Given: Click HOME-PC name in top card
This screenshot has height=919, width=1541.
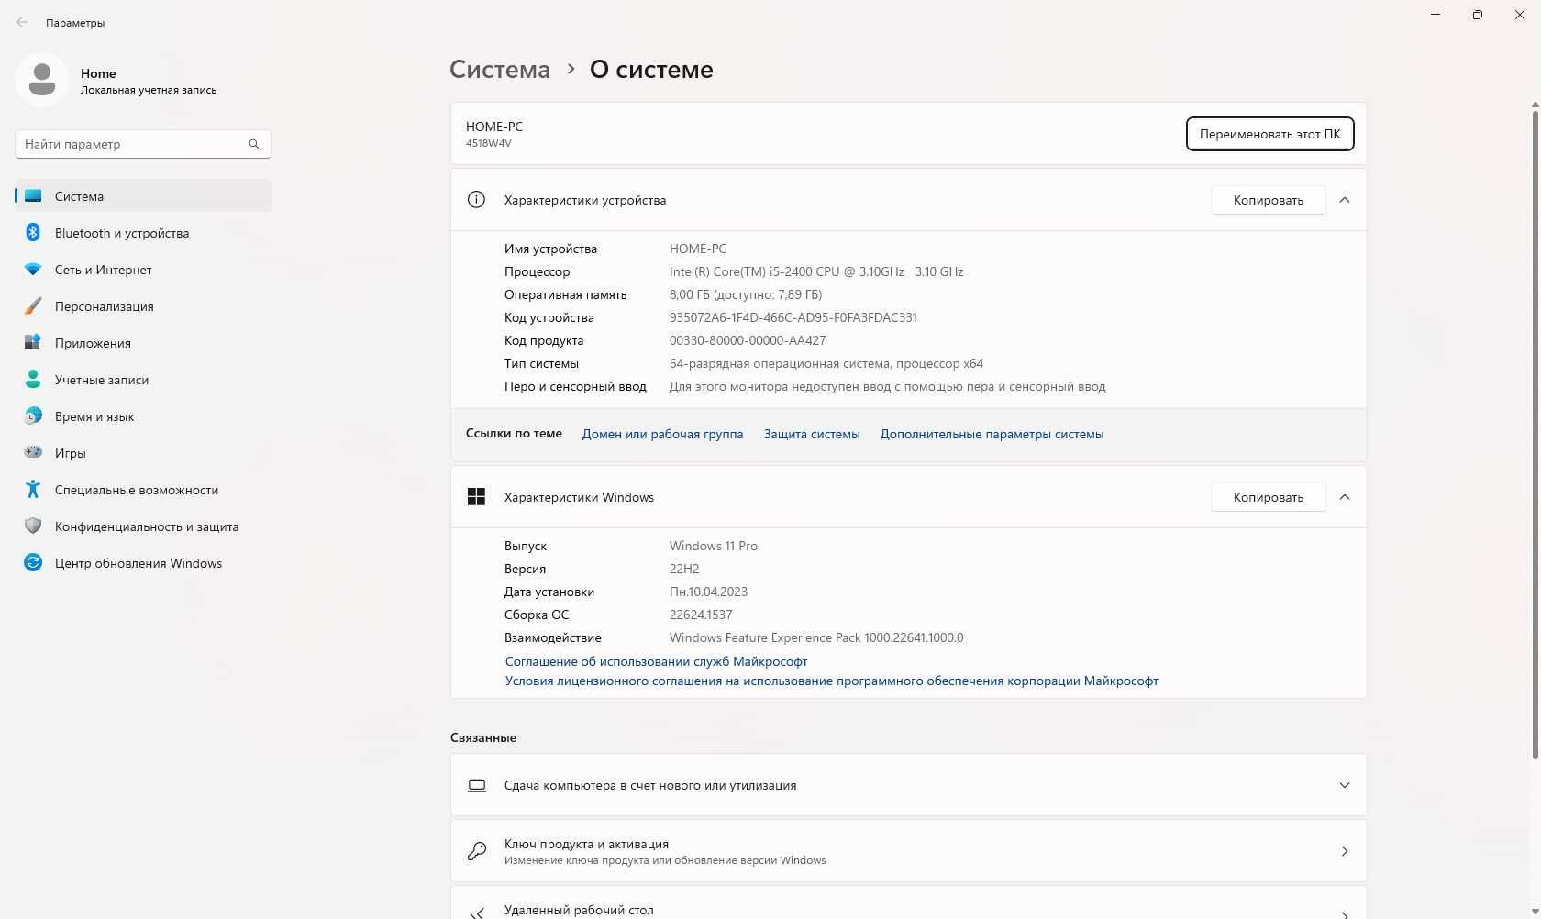Looking at the screenshot, I should click(x=494, y=127).
